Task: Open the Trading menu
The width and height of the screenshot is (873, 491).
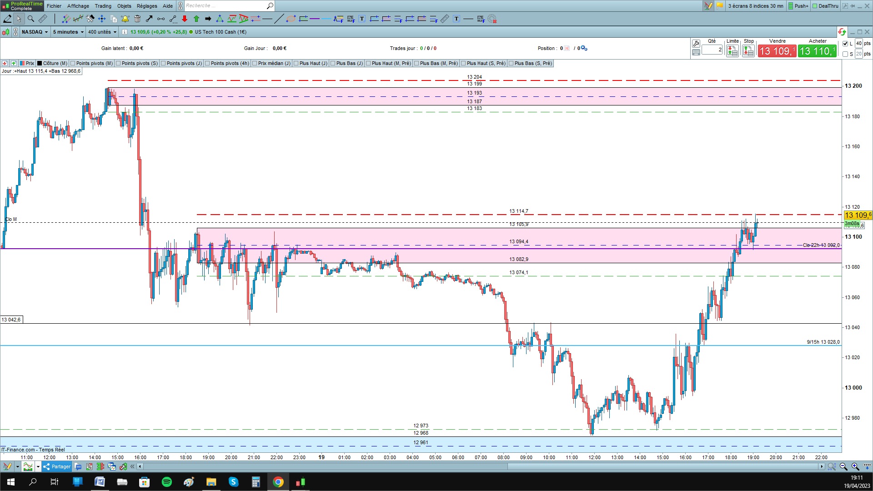Action: click(x=103, y=6)
